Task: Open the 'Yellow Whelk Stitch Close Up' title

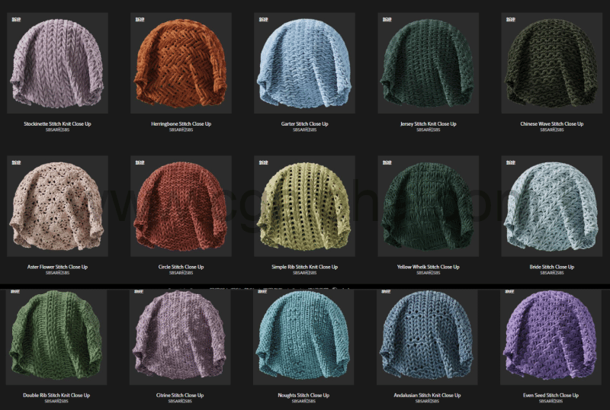Action: click(429, 267)
